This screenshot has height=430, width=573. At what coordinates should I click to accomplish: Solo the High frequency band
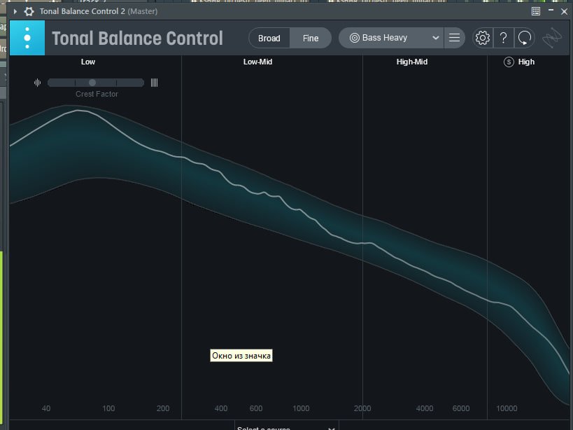[509, 62]
